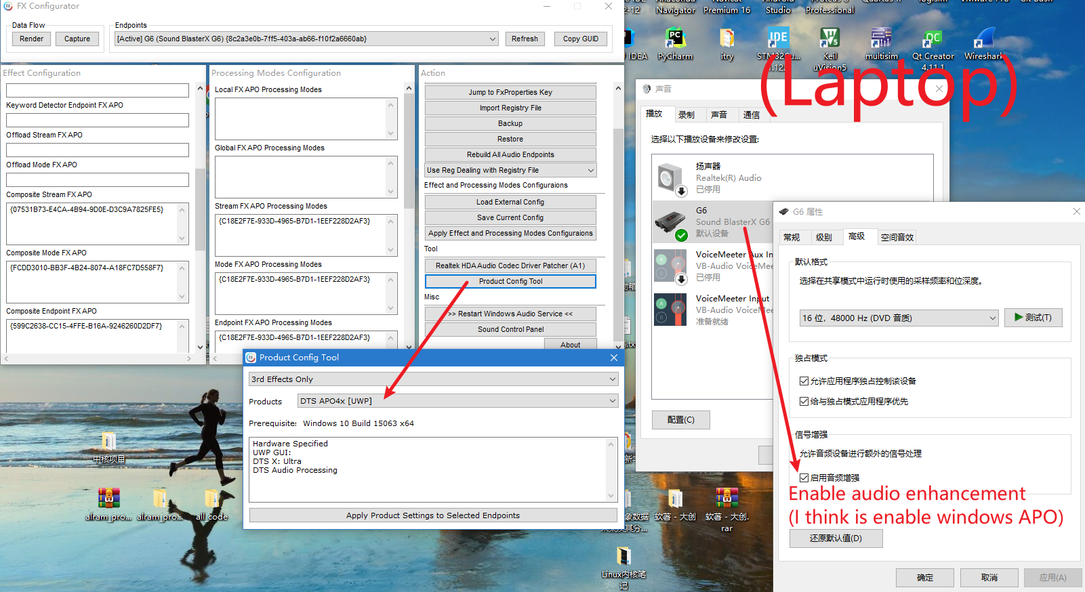Switch to the 通信 tab
The width and height of the screenshot is (1085, 592).
[752, 115]
